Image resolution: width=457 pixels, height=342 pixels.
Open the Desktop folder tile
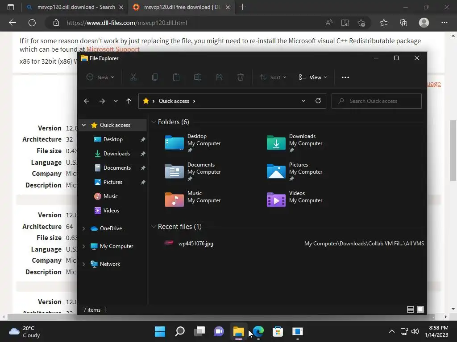(x=193, y=143)
